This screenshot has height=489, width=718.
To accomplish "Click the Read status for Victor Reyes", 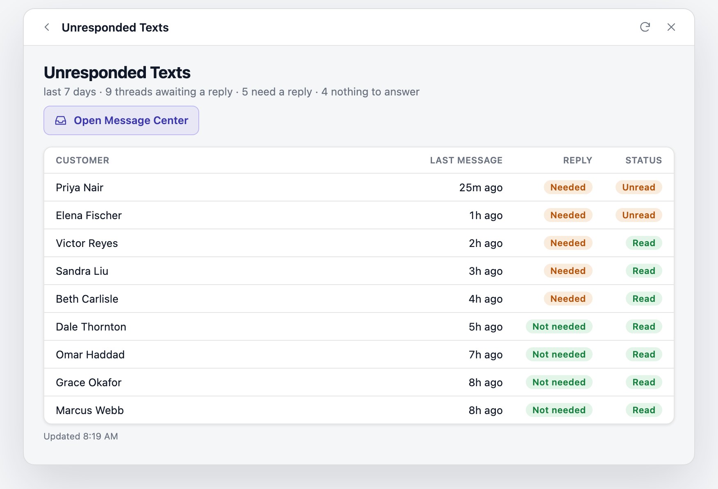I will (644, 243).
